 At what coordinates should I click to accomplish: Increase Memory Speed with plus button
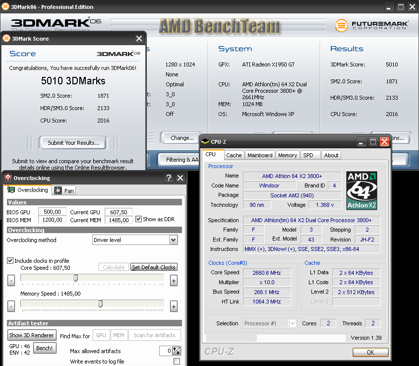(174, 306)
